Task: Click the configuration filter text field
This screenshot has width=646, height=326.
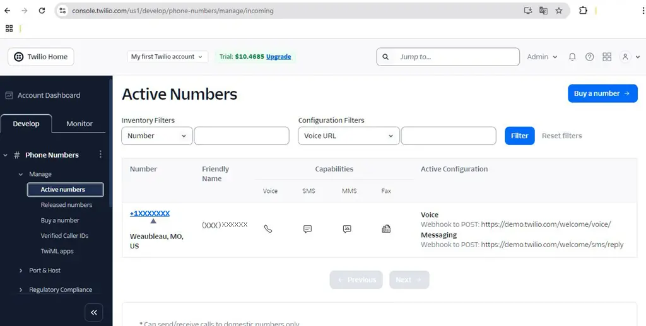Action: [449, 136]
